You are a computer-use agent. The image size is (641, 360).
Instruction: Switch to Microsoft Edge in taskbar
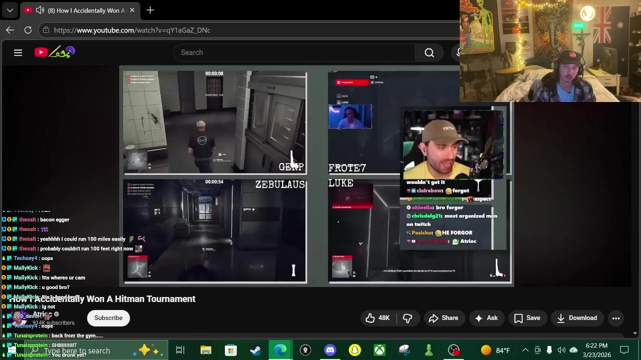280,350
